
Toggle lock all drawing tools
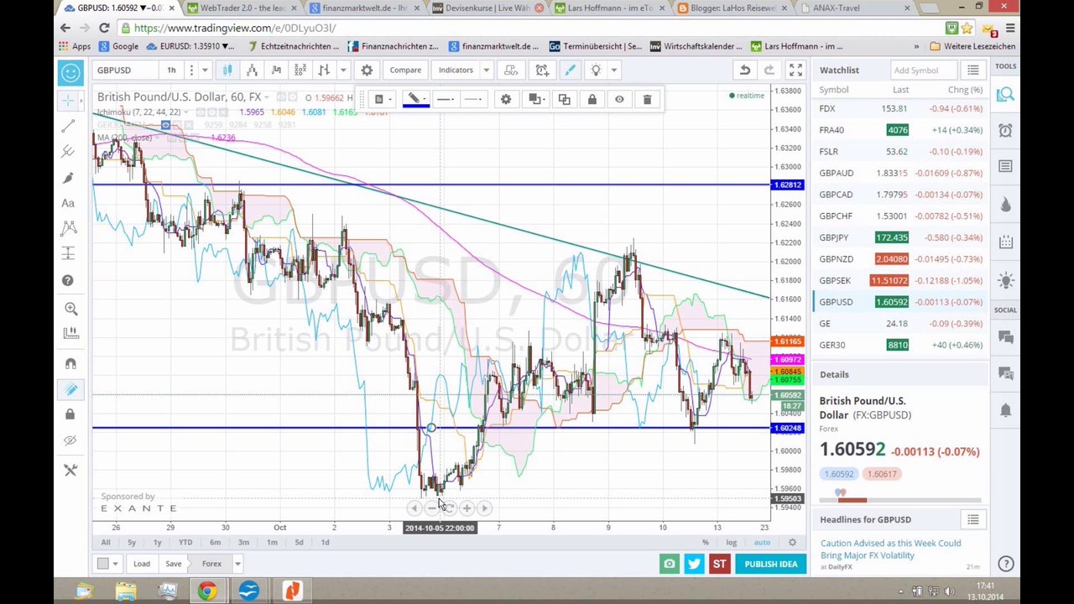pyautogui.click(x=70, y=414)
